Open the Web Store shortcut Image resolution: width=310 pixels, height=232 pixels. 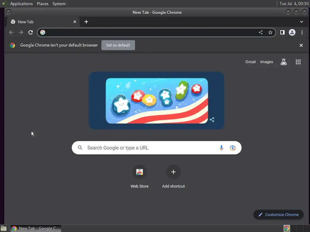point(140,176)
